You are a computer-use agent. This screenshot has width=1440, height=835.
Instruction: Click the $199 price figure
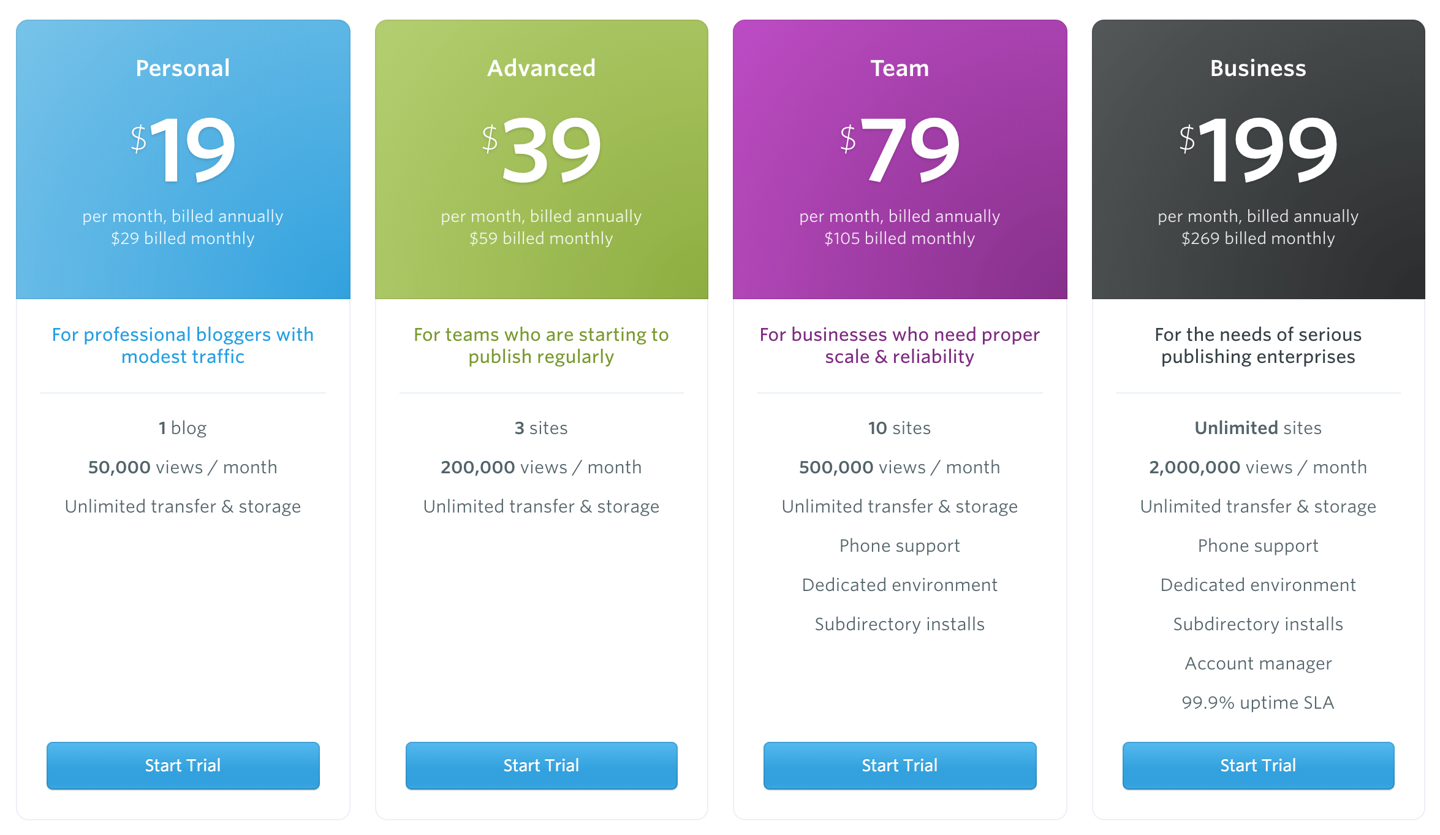pos(1259,149)
